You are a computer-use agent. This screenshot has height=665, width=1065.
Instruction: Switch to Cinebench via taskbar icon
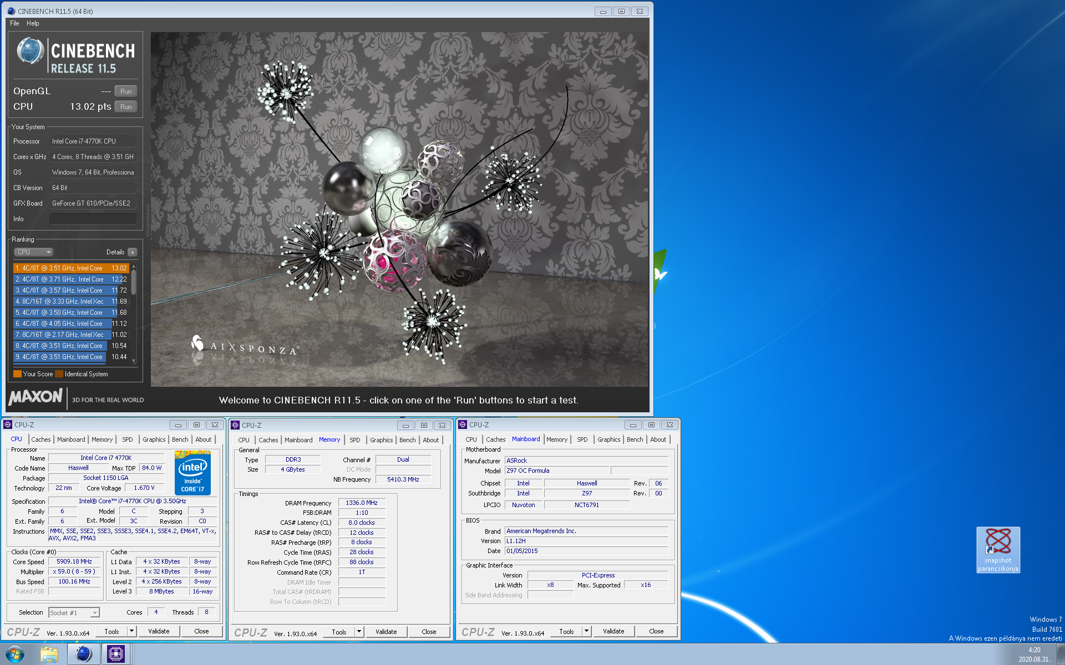coord(83,654)
